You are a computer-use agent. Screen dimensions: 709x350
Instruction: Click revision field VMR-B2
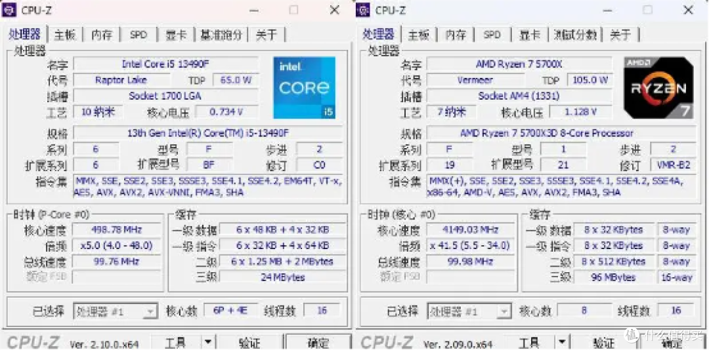coord(674,165)
